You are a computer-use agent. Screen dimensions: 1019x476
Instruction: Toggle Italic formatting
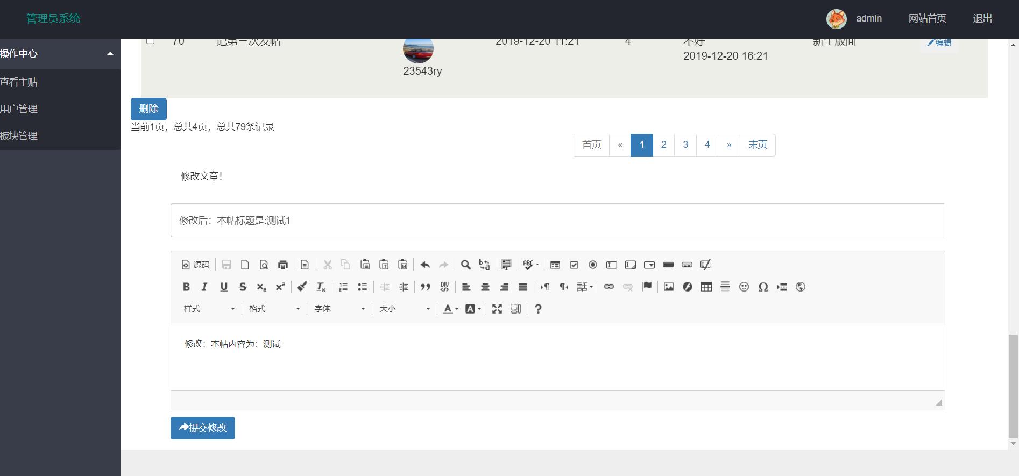point(204,287)
